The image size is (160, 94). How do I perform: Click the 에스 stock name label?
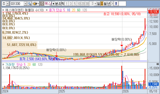48,4
